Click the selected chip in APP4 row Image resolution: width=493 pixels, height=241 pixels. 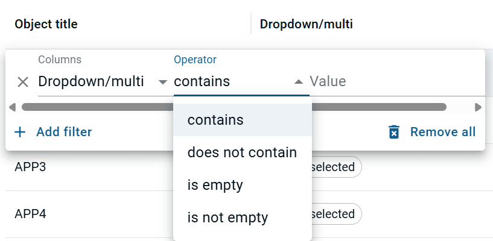pos(336,214)
